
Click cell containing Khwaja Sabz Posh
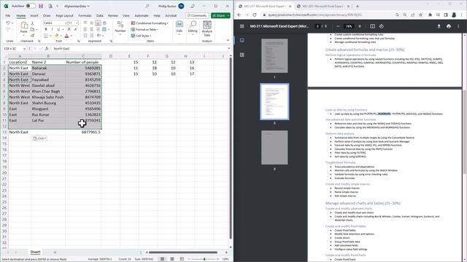[x=48, y=97]
